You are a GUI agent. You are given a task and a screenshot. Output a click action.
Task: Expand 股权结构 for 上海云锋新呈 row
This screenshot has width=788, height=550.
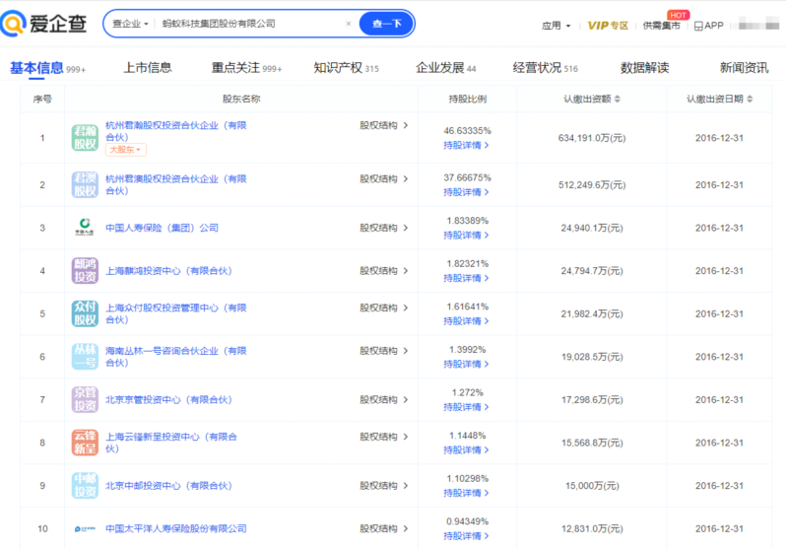(383, 437)
